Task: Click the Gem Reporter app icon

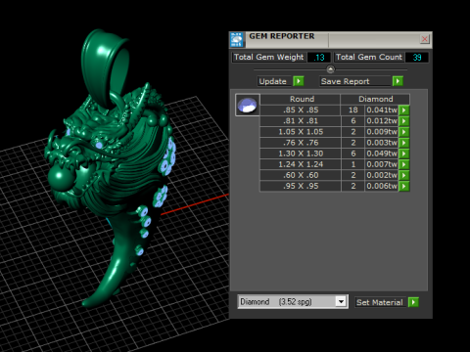Action: (x=237, y=39)
